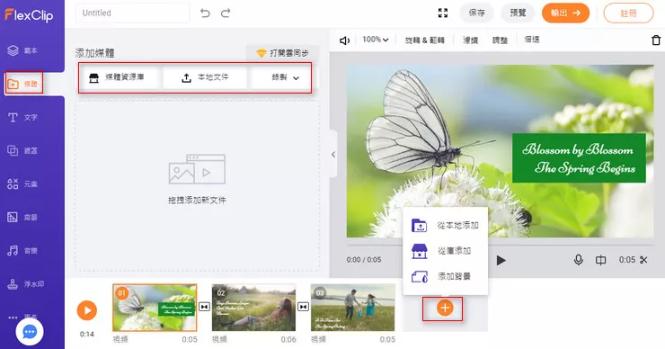Viewport: 665px width, 349px height.
Task: Open the 調整 adjust option
Action: point(500,40)
